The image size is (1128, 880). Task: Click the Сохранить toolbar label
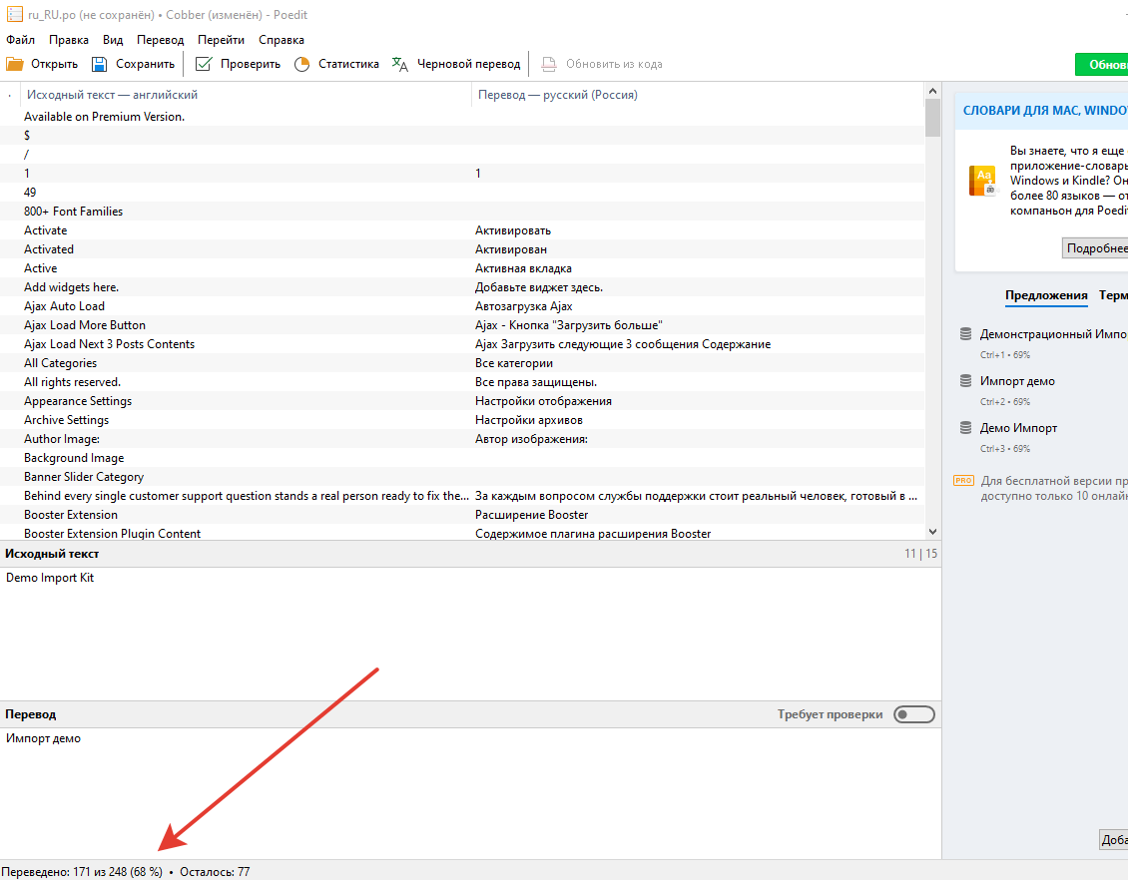(146, 64)
